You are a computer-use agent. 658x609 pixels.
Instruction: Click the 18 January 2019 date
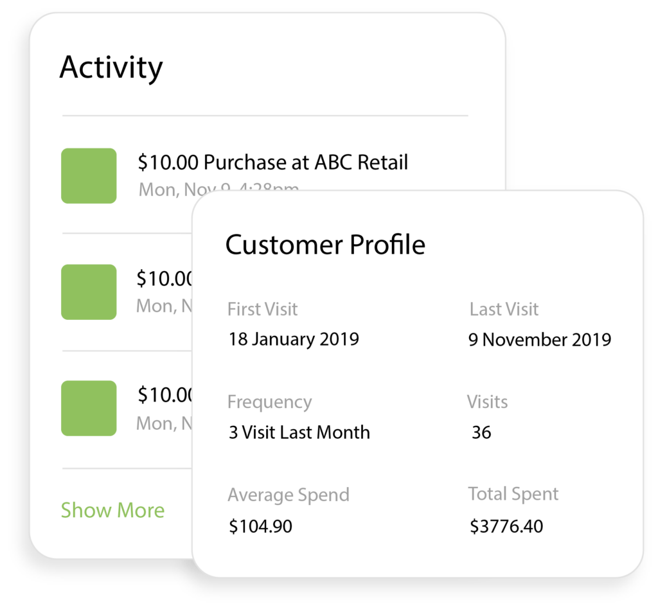coord(294,339)
